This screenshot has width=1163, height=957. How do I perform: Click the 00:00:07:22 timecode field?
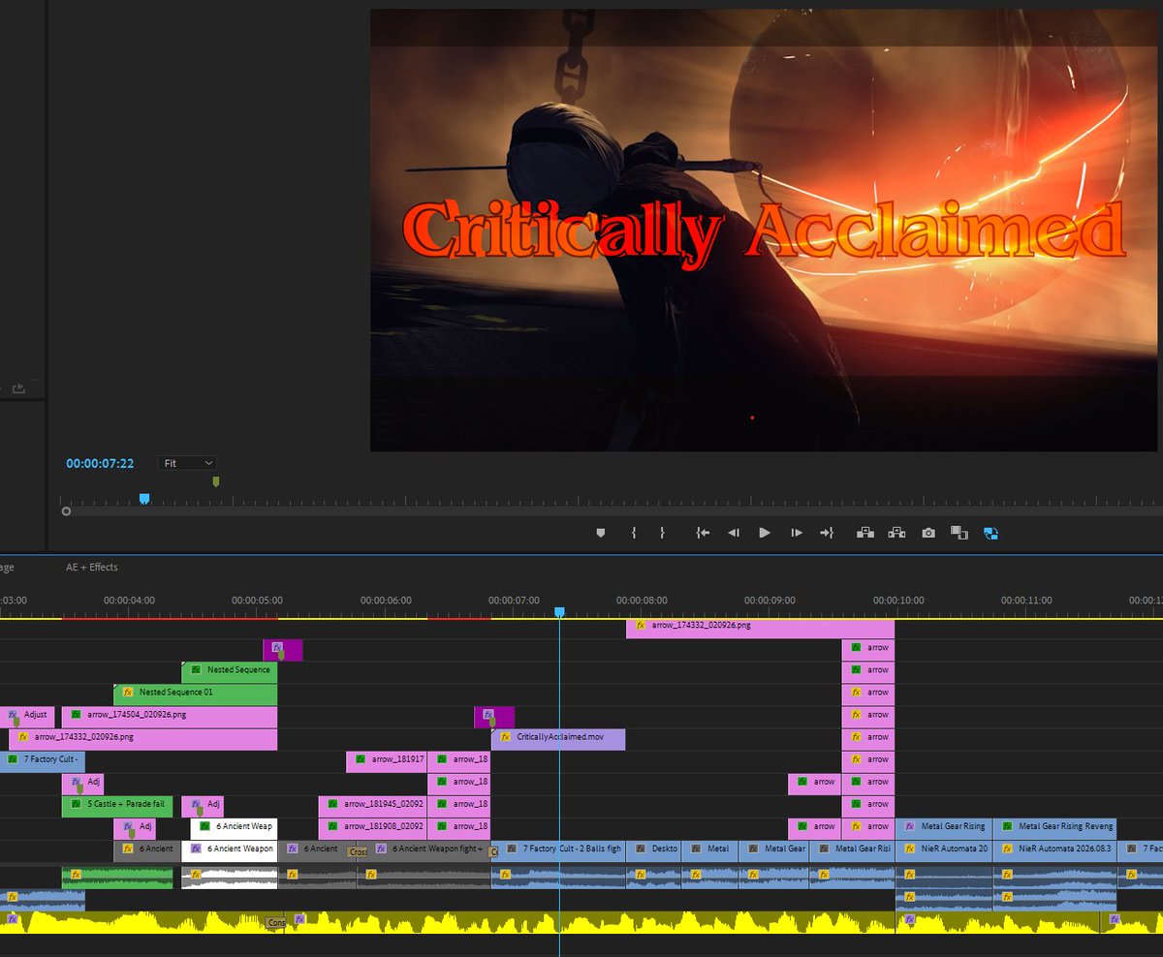(x=100, y=464)
